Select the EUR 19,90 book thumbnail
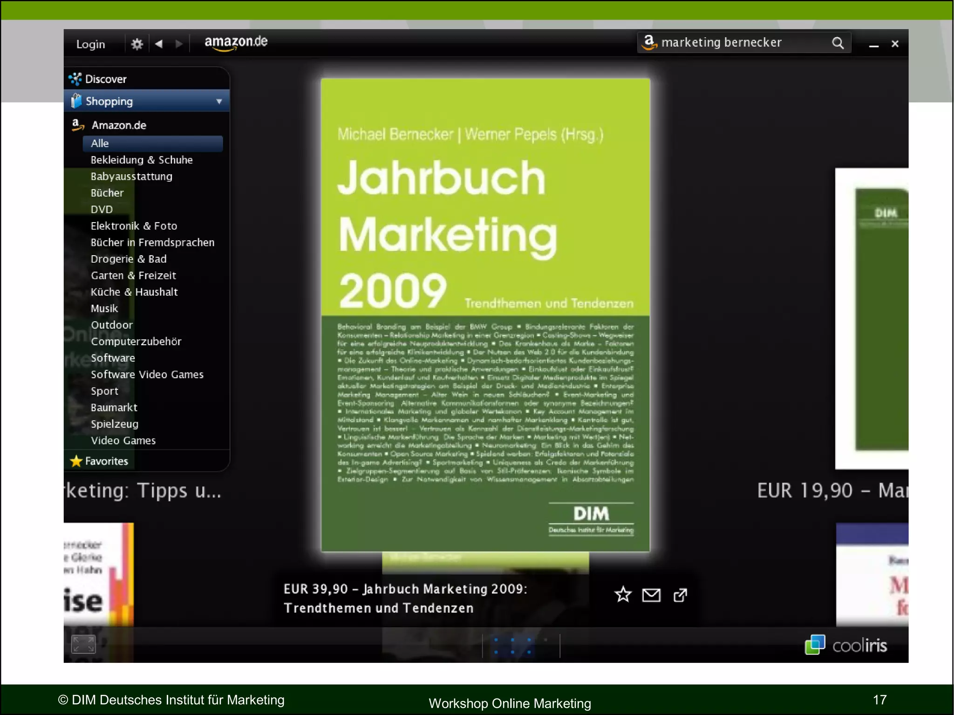Viewport: 954px width, 715px height. (x=872, y=319)
